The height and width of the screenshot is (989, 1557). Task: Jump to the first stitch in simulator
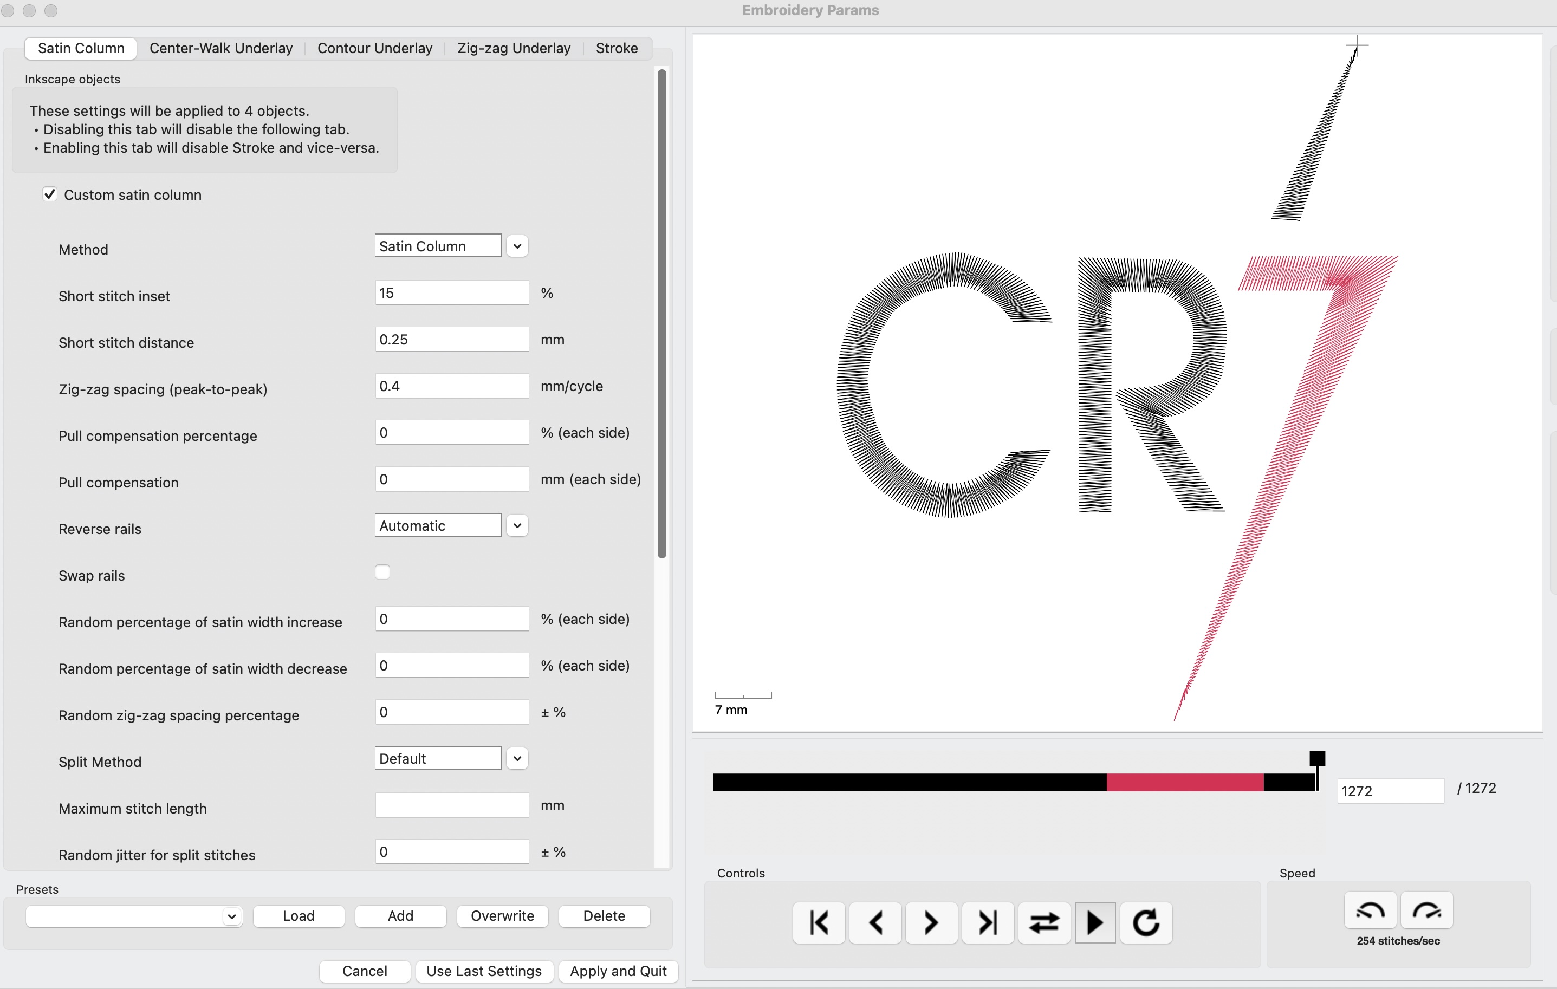pos(819,922)
